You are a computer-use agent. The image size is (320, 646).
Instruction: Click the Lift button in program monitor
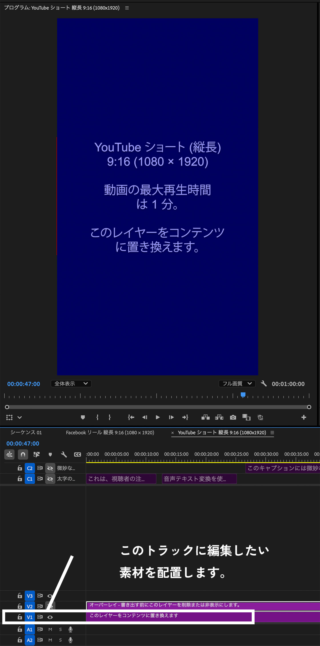tap(205, 417)
